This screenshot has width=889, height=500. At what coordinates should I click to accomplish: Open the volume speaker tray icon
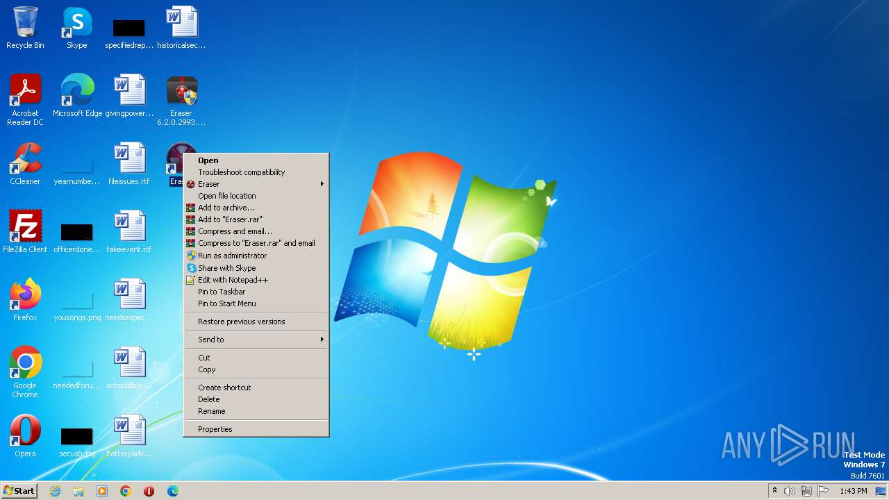790,491
